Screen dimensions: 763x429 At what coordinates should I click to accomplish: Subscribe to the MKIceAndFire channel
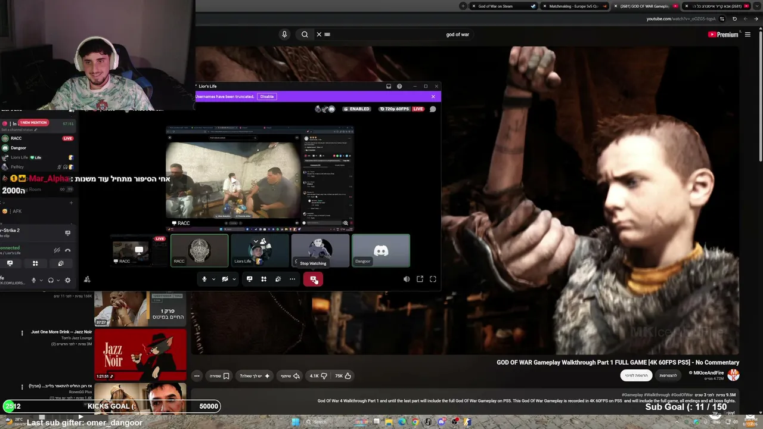coord(635,375)
